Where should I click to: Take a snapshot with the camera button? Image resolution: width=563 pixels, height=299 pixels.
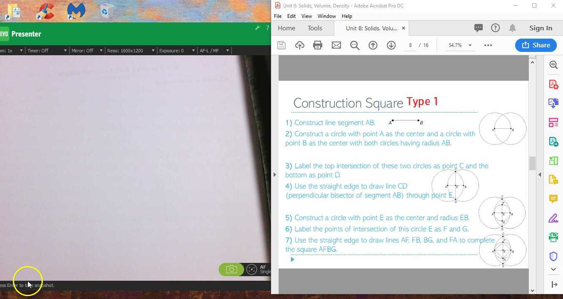231,269
